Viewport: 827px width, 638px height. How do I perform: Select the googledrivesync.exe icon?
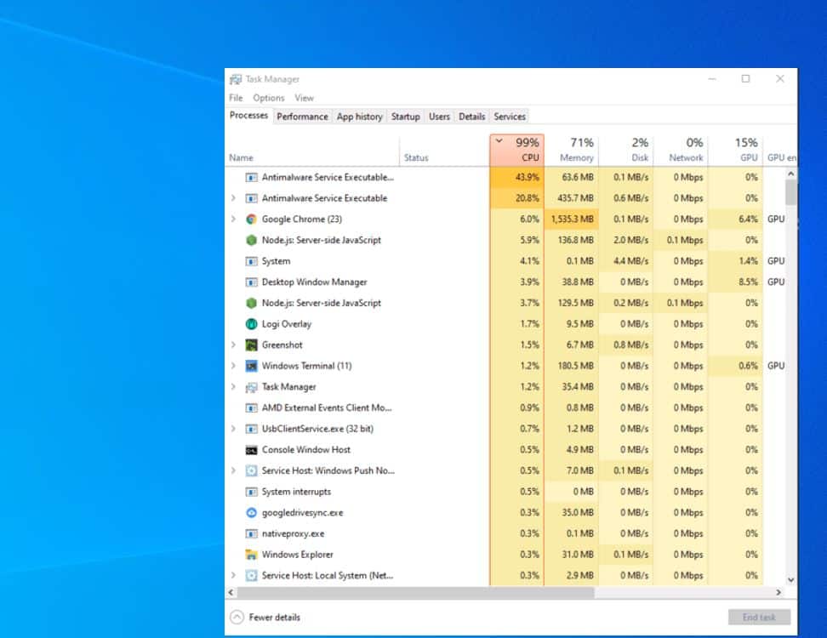[251, 513]
